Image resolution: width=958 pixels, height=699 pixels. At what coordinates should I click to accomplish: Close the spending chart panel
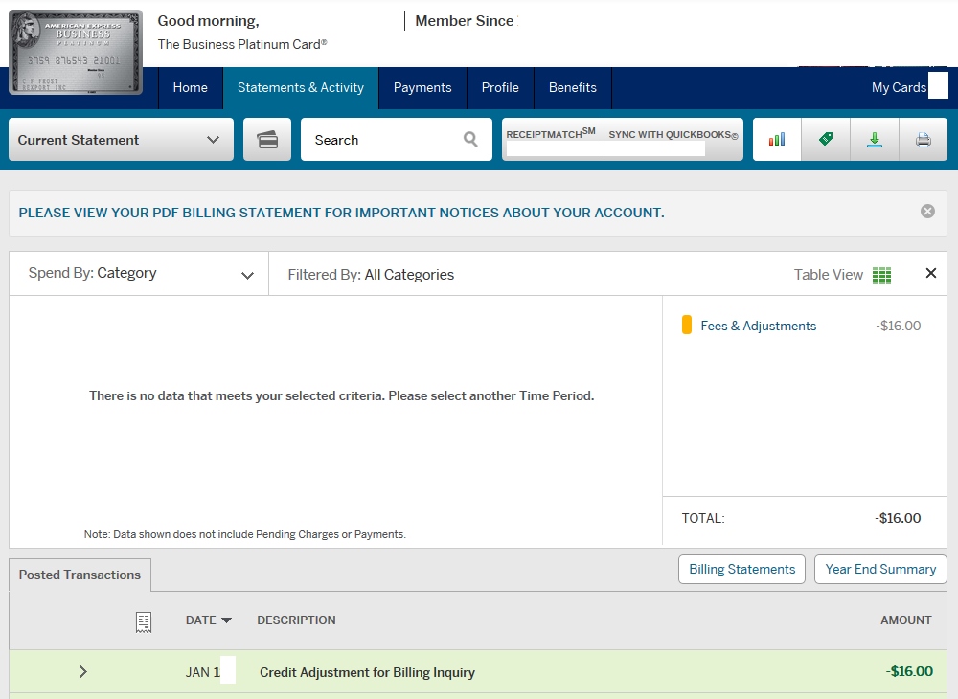pyautogui.click(x=931, y=274)
